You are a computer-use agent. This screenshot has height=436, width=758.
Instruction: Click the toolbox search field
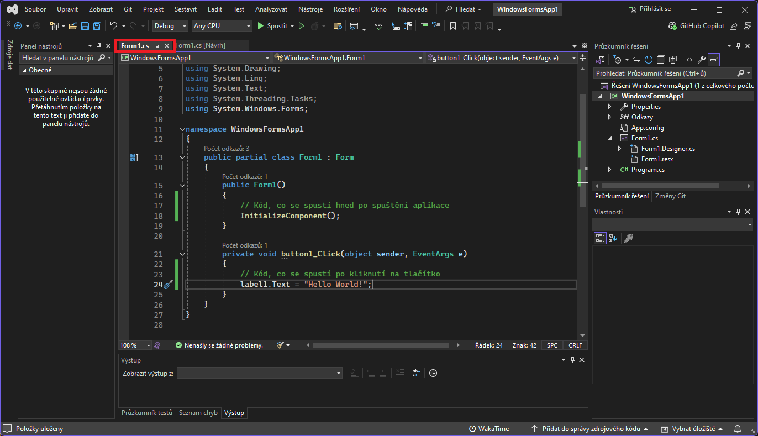click(x=58, y=58)
